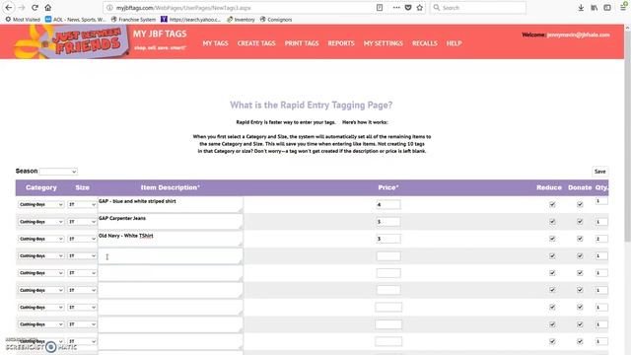Image resolution: width=631 pixels, height=355 pixels.
Task: Open Library icon in toolbar
Action: coord(594,8)
